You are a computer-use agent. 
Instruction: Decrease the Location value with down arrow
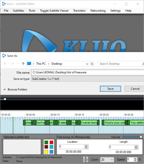86,148
